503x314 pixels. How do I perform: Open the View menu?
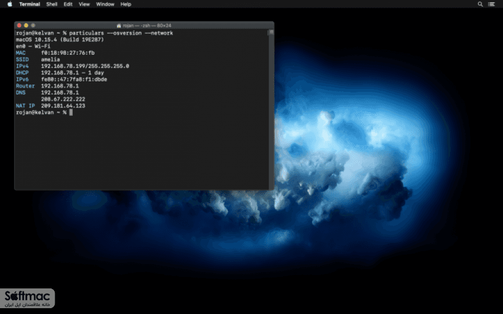84,4
